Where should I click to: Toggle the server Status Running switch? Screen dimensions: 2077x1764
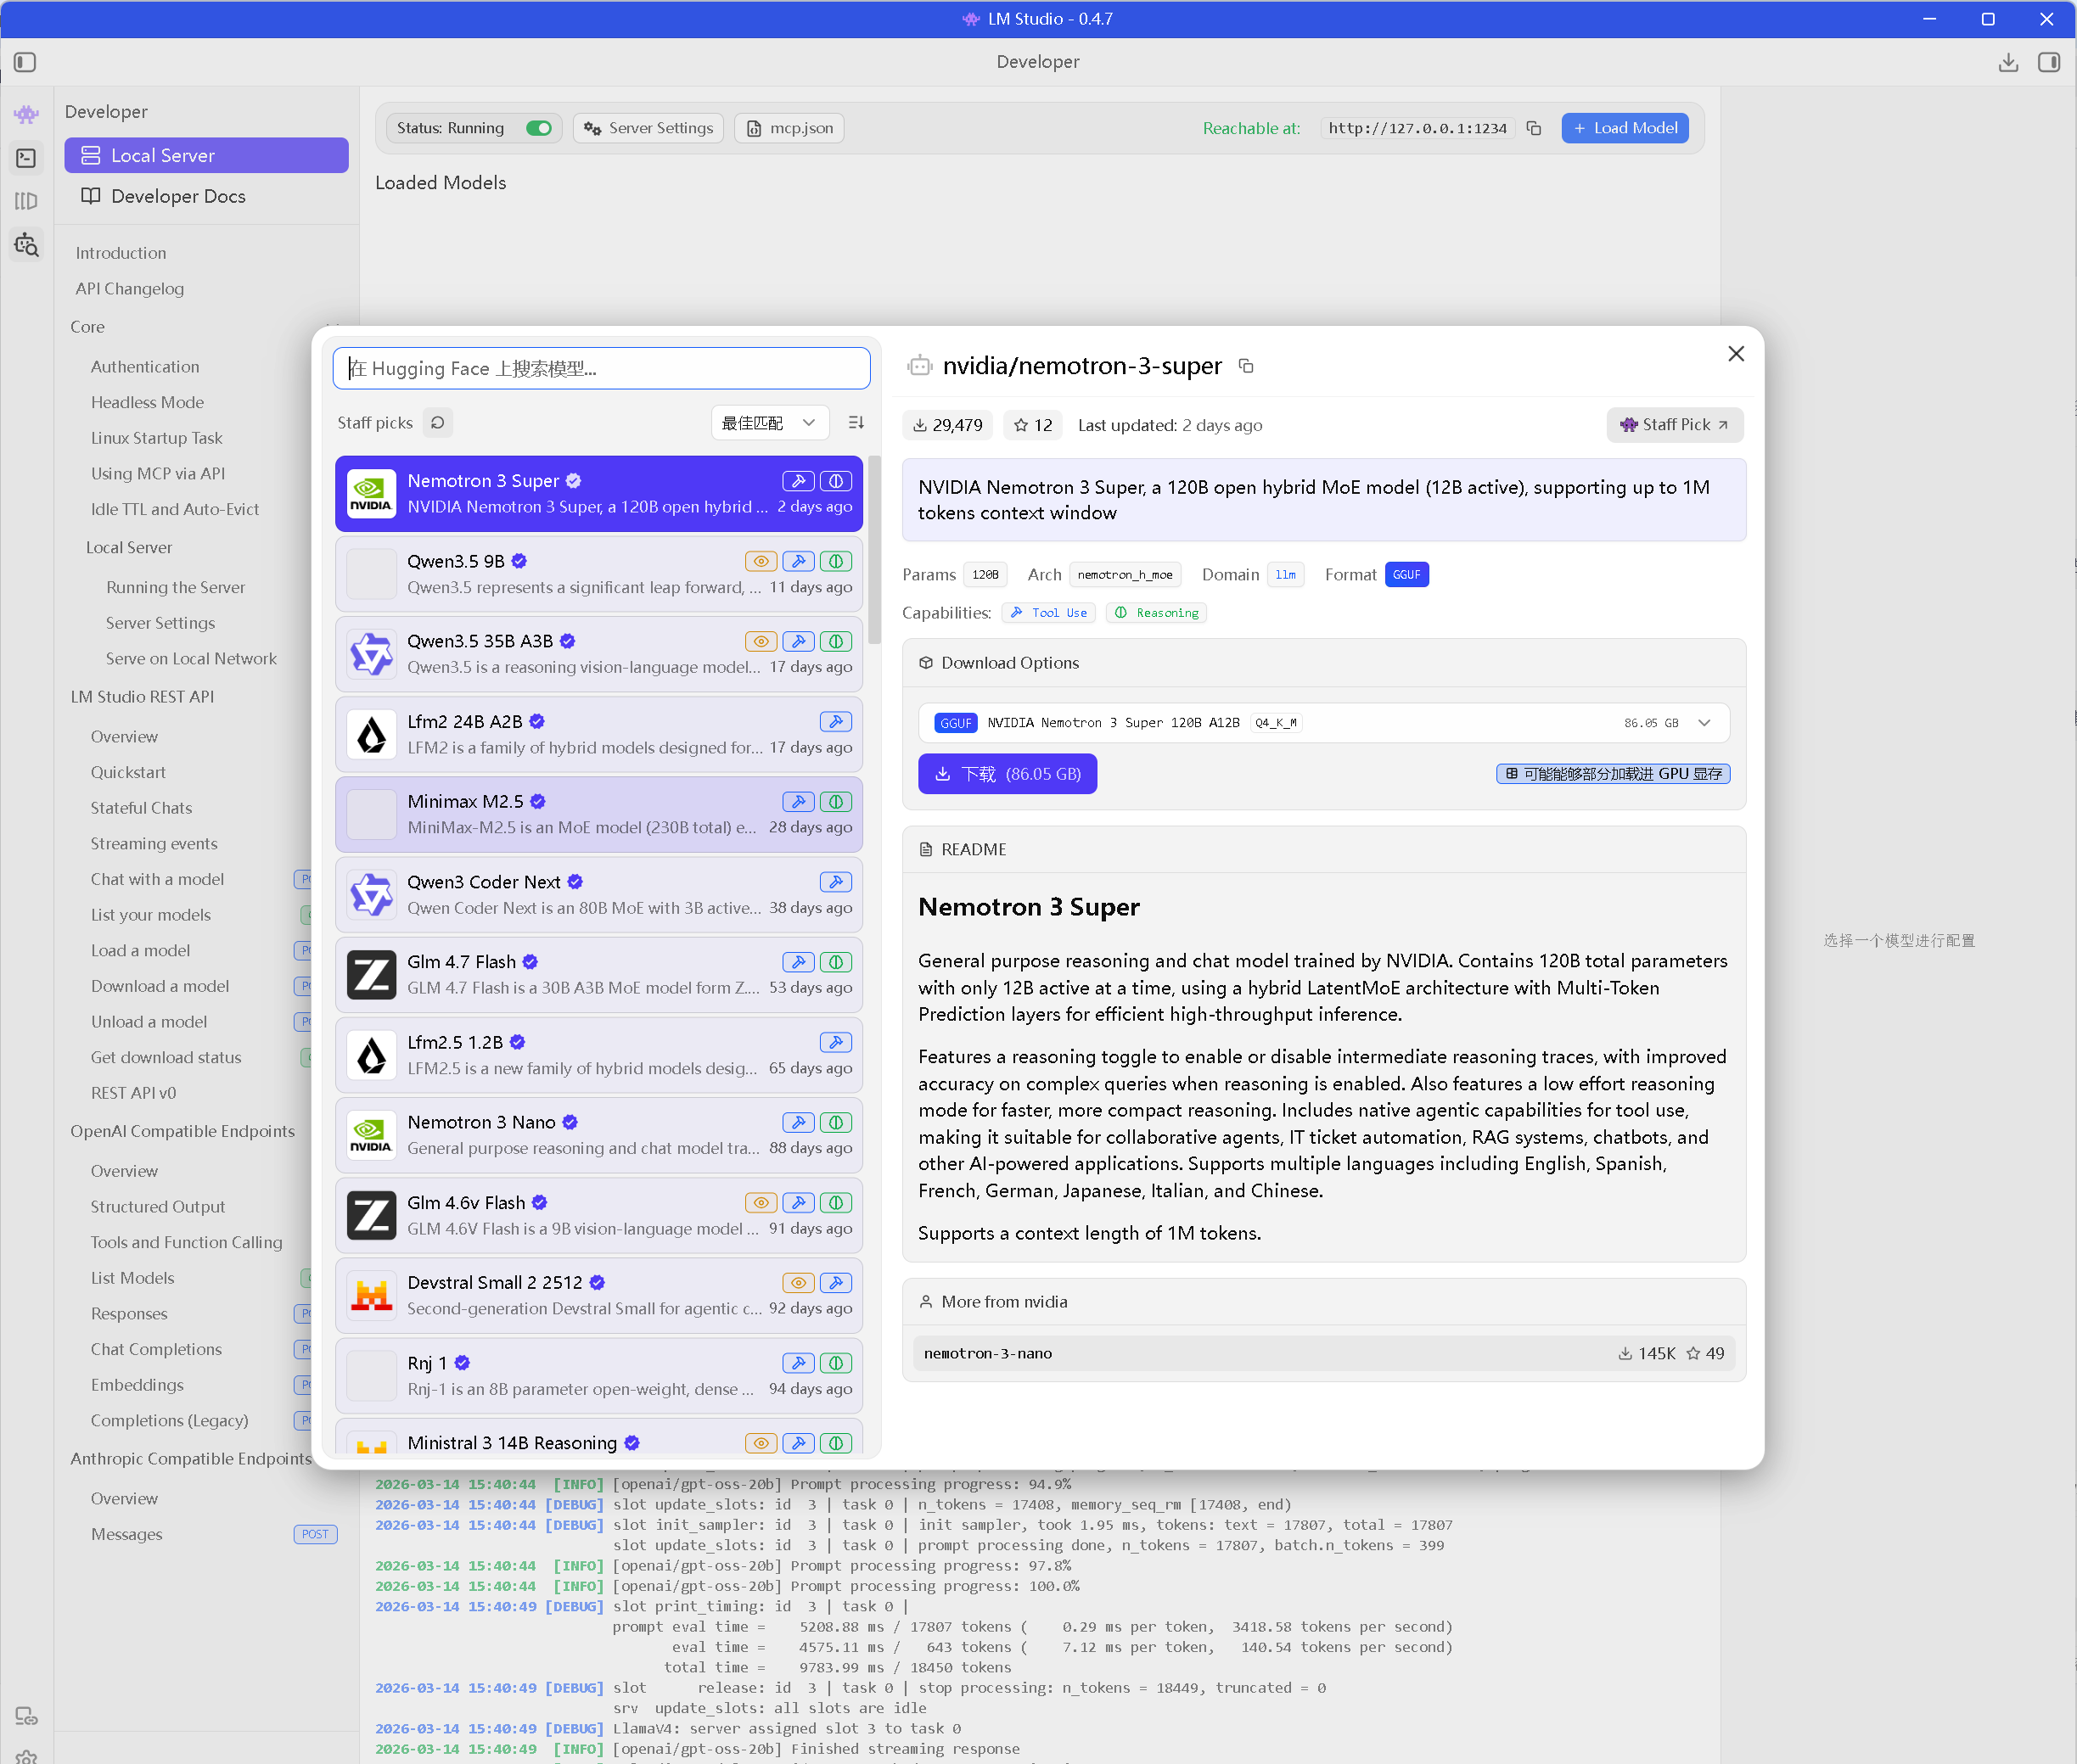pyautogui.click(x=538, y=128)
